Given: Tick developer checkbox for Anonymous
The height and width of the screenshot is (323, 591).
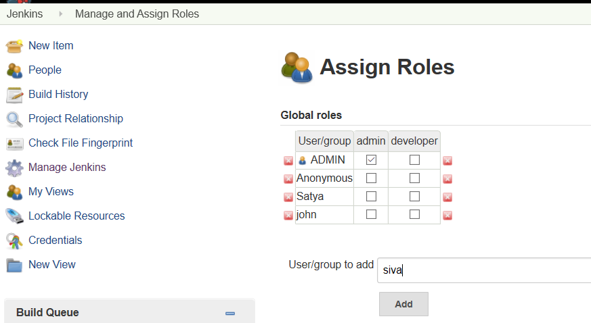Looking at the screenshot, I should click(x=414, y=178).
